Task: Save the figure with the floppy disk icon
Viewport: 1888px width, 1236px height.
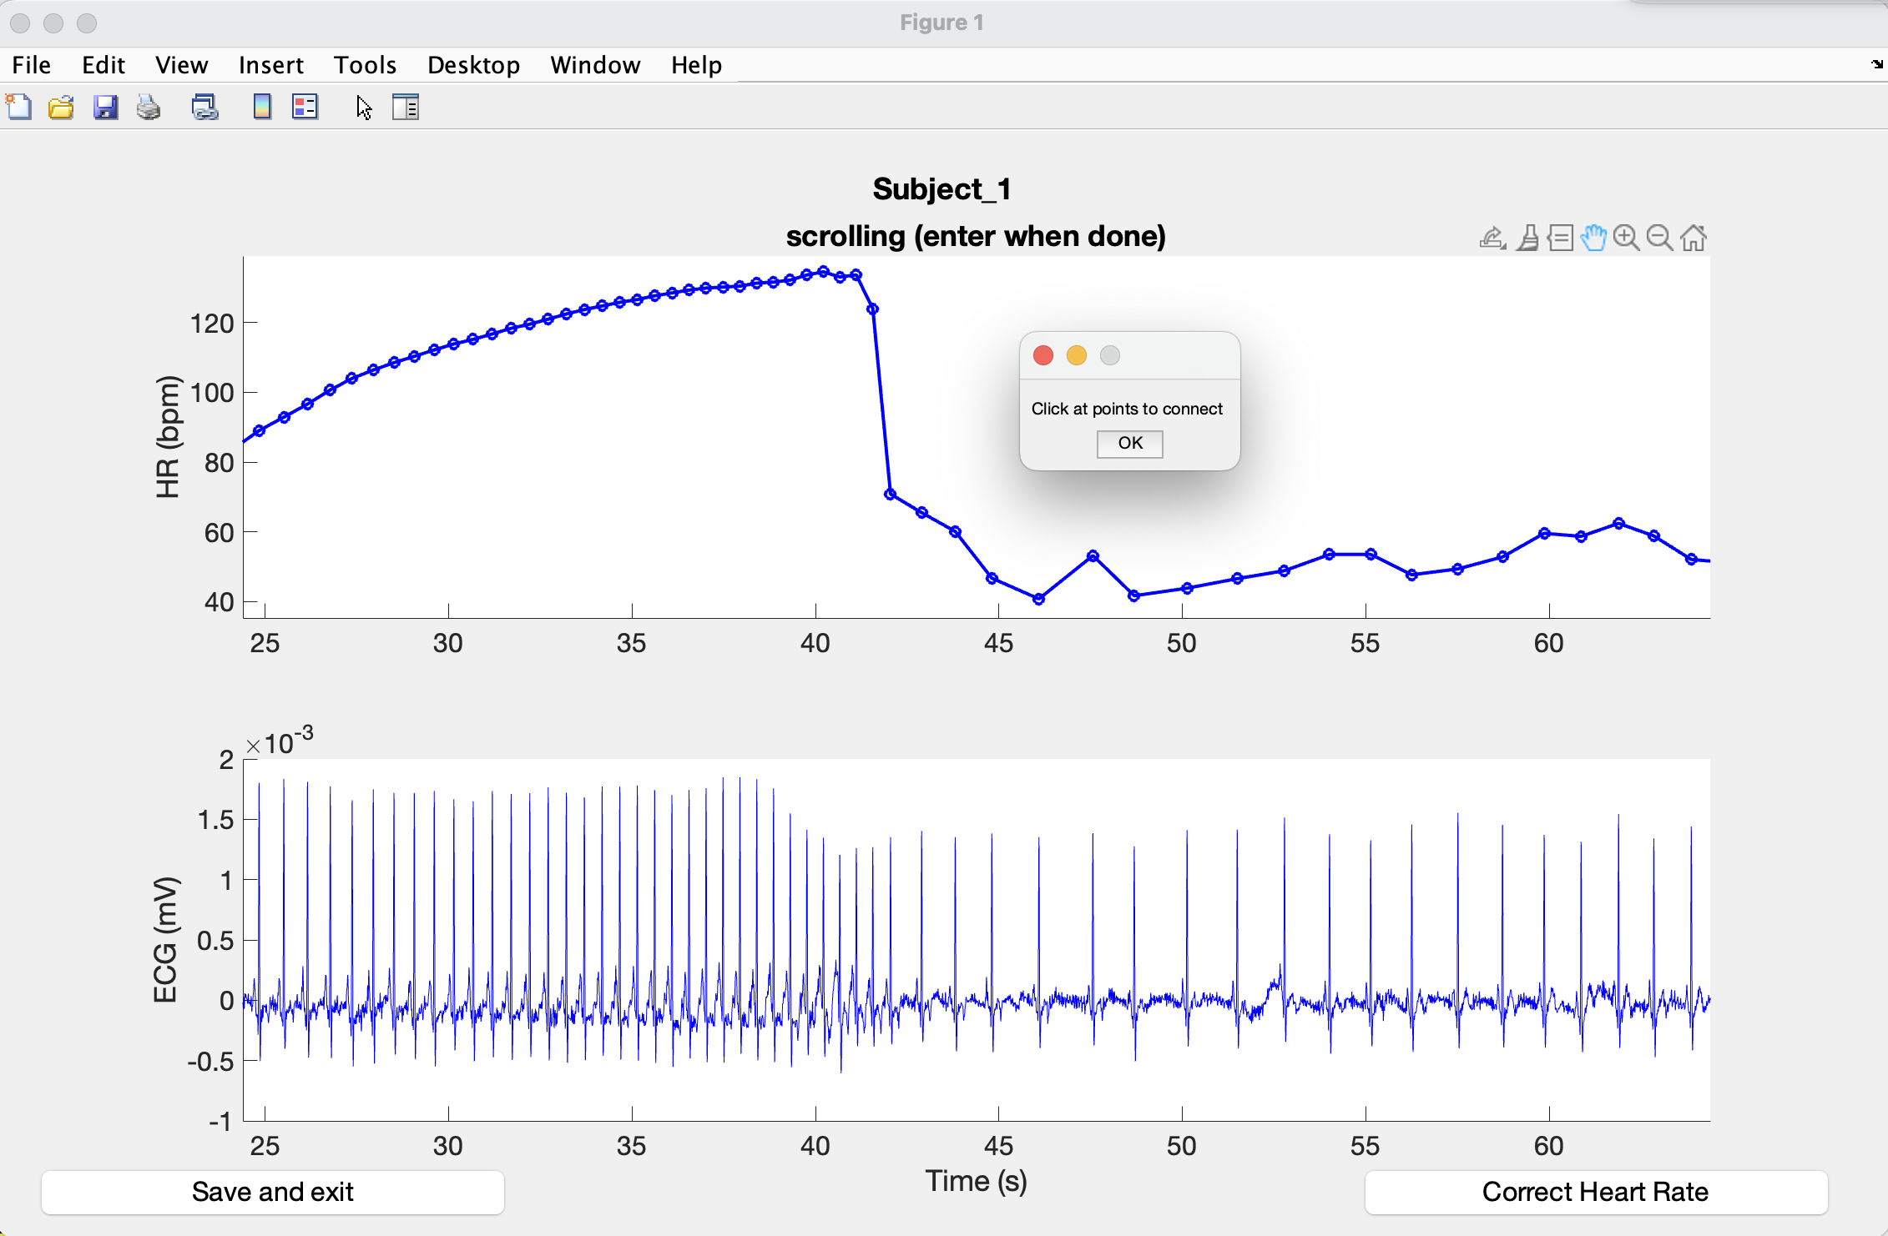Action: pyautogui.click(x=105, y=108)
